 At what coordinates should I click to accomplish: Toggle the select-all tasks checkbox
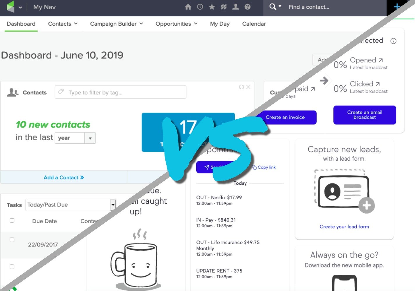click(12, 221)
